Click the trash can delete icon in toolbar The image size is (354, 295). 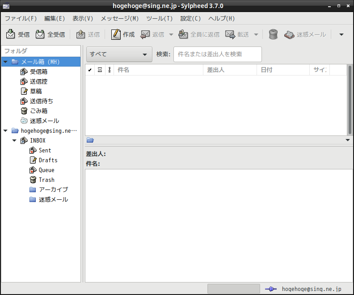point(273,34)
